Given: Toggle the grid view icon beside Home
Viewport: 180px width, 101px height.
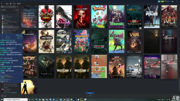Looking at the screenshot, I should pyautogui.click(x=18, y=7).
